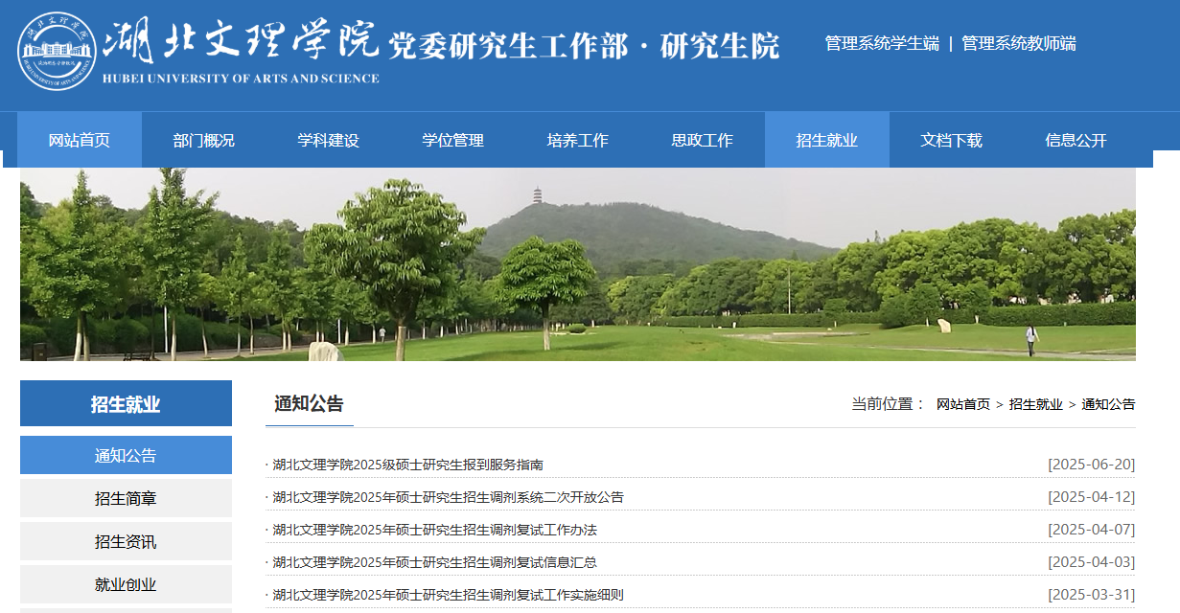Click the campus banner image
Screen dimensions: 1180x613
(577, 264)
